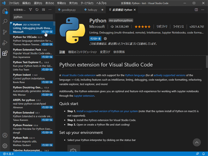Click the extensions list scrollbar

point(54,24)
